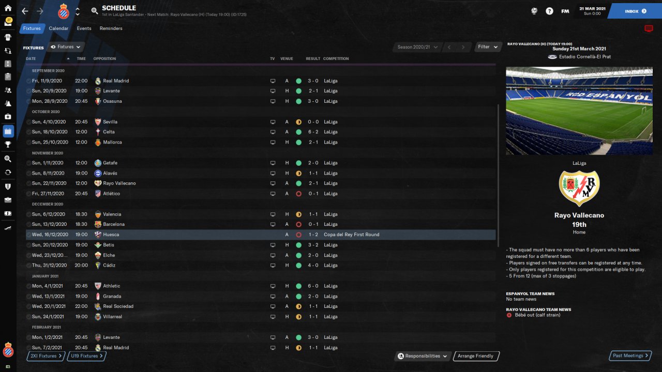
Task: Click the green result dot in Athletic row
Action: (298, 286)
